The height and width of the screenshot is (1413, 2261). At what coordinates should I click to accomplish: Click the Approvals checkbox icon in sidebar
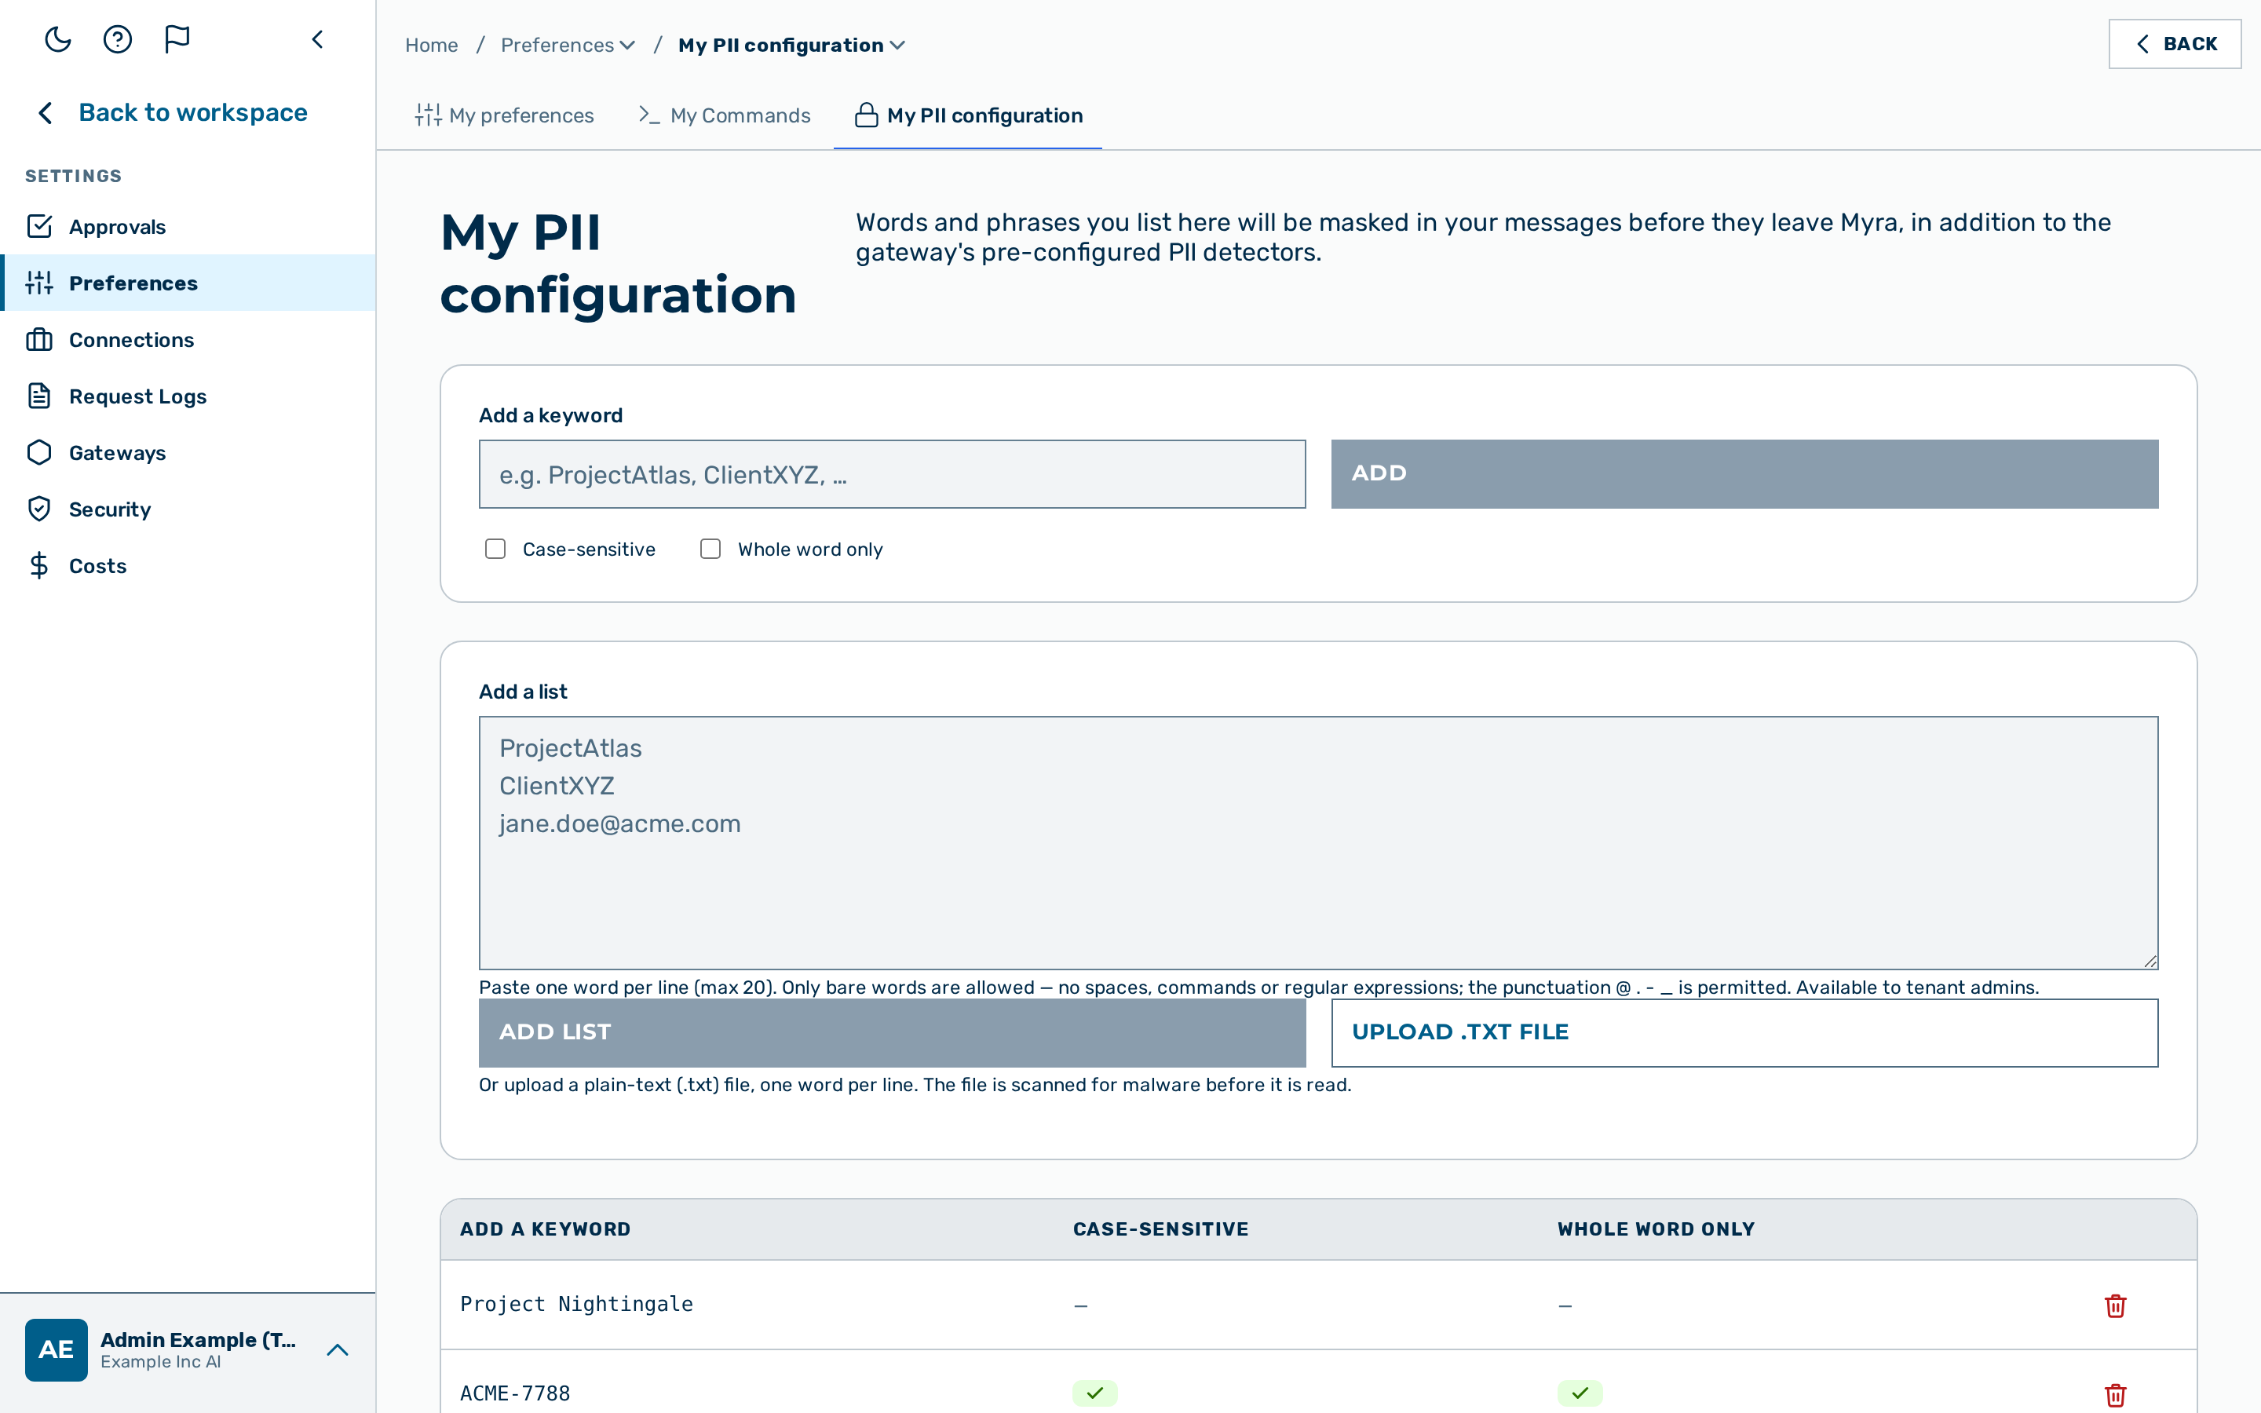[x=39, y=226]
